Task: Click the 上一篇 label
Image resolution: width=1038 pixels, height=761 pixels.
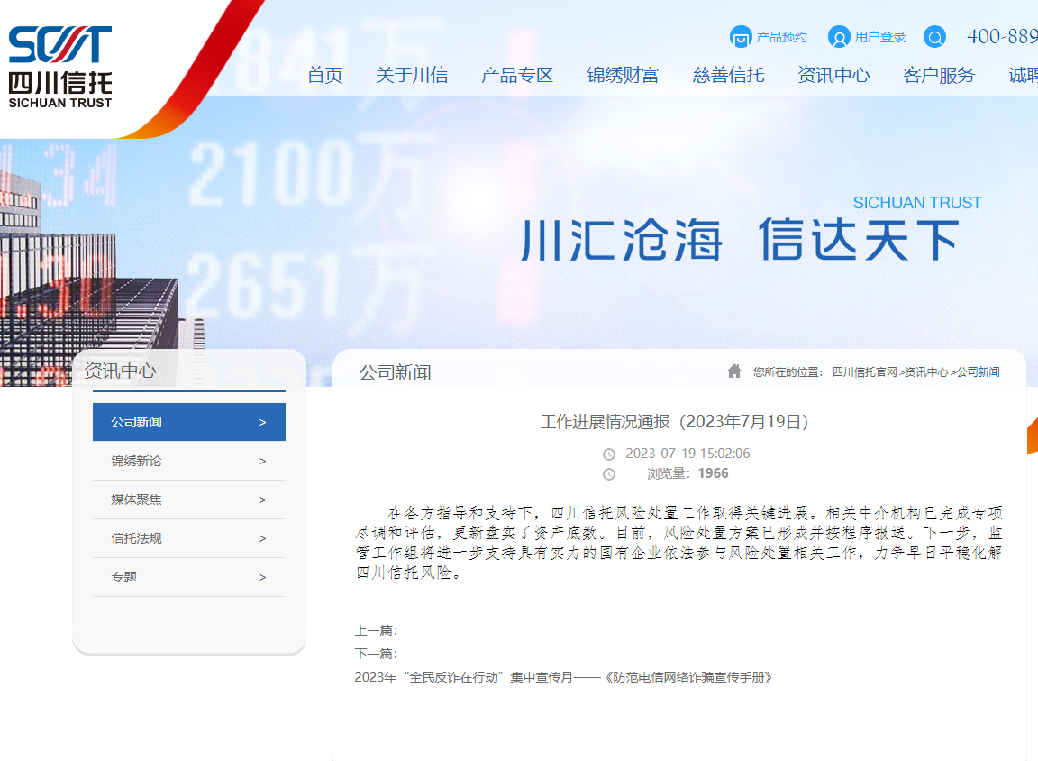Action: (376, 630)
